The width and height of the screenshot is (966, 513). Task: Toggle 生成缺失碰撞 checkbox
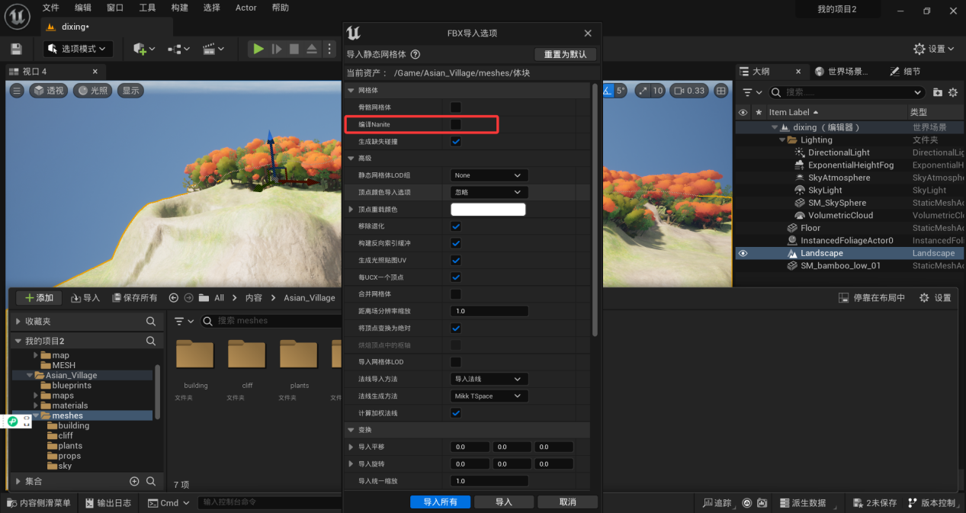point(456,142)
